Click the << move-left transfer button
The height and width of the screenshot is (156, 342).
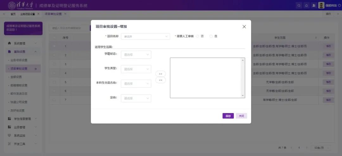click(x=161, y=80)
